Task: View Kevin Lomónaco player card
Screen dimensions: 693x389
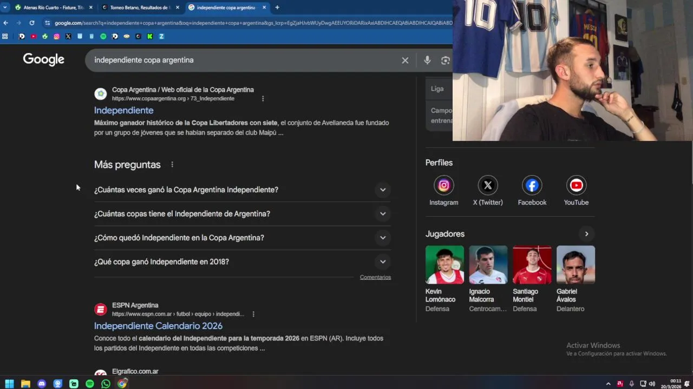Action: tap(444, 279)
